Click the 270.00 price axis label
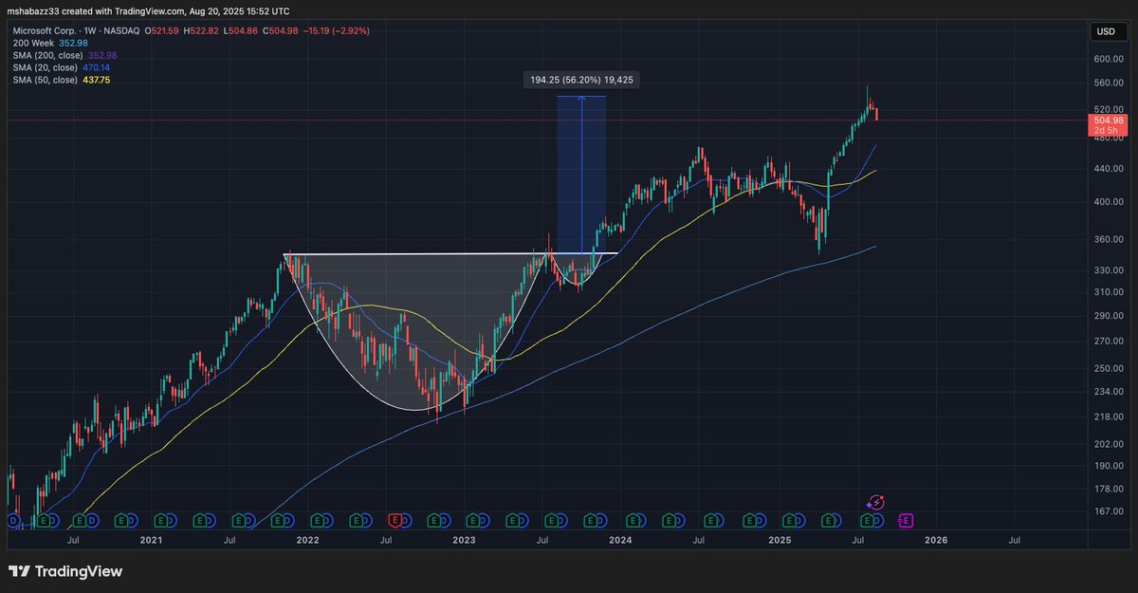The image size is (1138, 593). 1108,342
